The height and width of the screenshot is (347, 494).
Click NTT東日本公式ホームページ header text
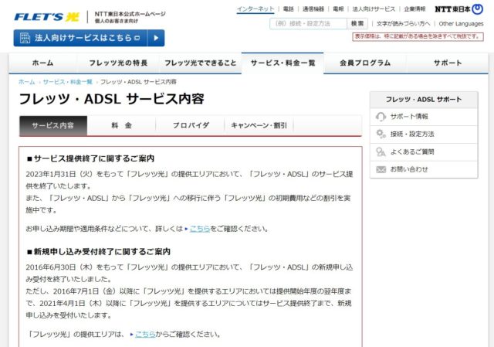coord(130,14)
